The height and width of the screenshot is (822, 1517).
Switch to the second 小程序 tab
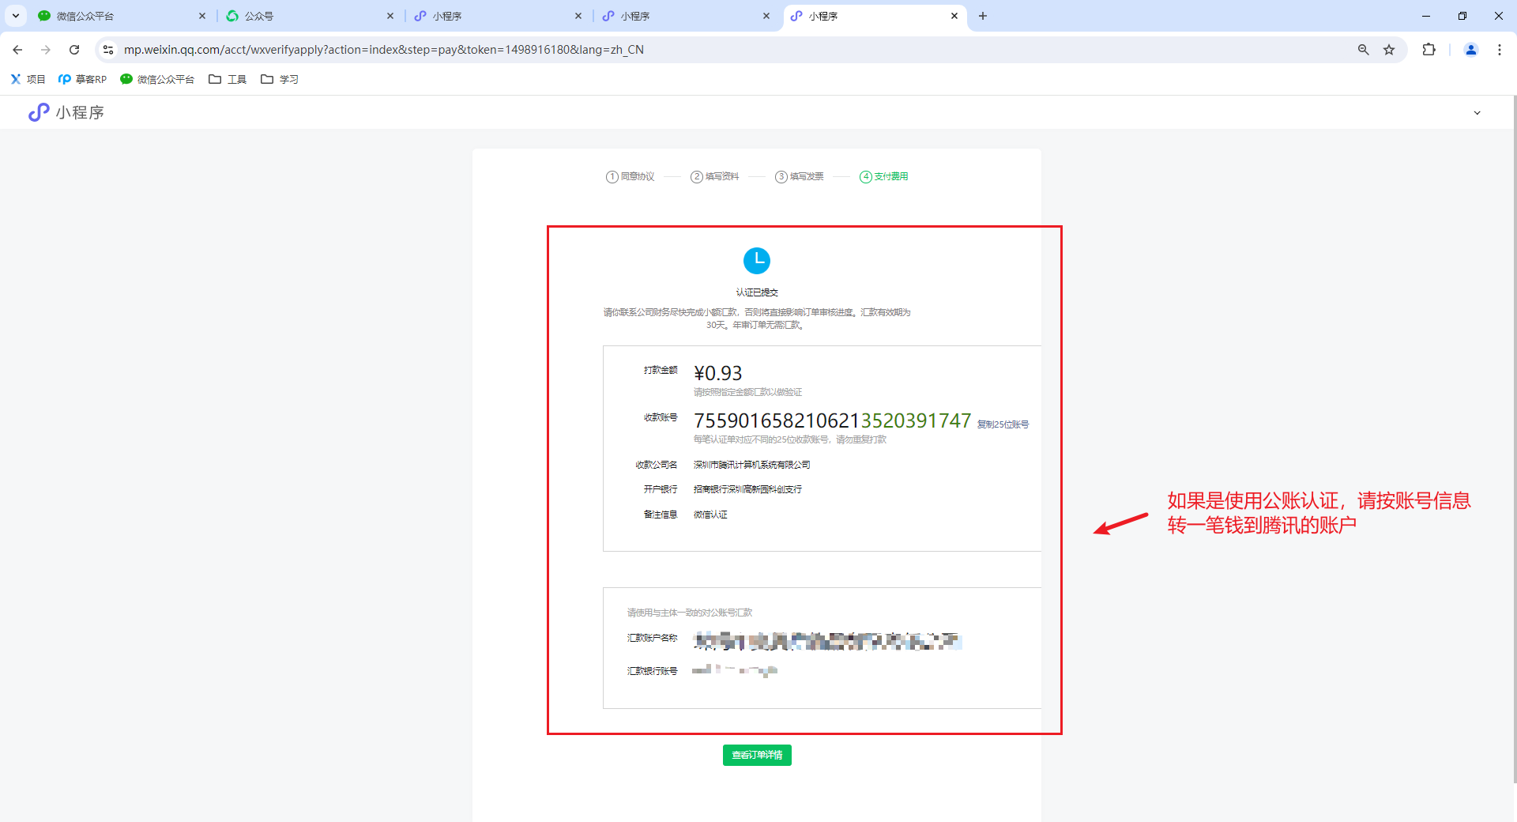(686, 16)
